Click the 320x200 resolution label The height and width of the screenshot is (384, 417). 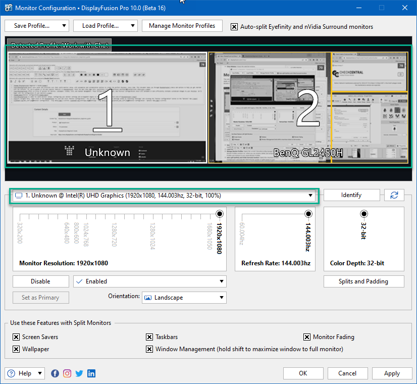click(x=20, y=233)
